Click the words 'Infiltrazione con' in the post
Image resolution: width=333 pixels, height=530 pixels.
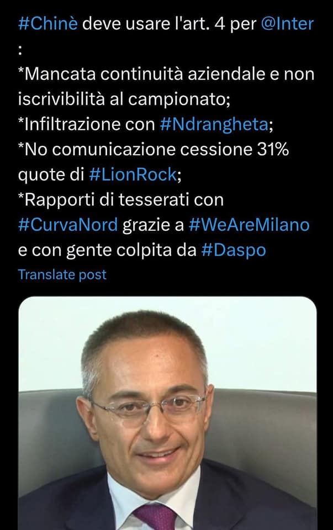(89, 124)
